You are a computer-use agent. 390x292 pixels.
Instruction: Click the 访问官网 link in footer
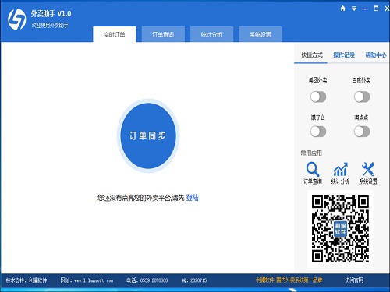[354, 280]
